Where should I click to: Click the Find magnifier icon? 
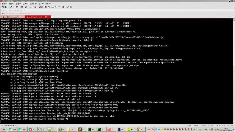(x=22, y=7)
